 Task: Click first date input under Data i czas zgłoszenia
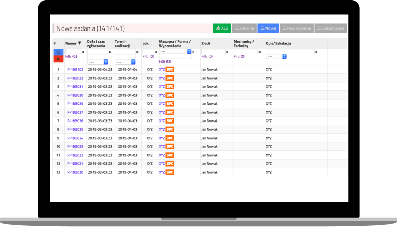[98, 52]
